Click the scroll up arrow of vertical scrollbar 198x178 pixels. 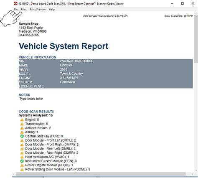[196, 13]
